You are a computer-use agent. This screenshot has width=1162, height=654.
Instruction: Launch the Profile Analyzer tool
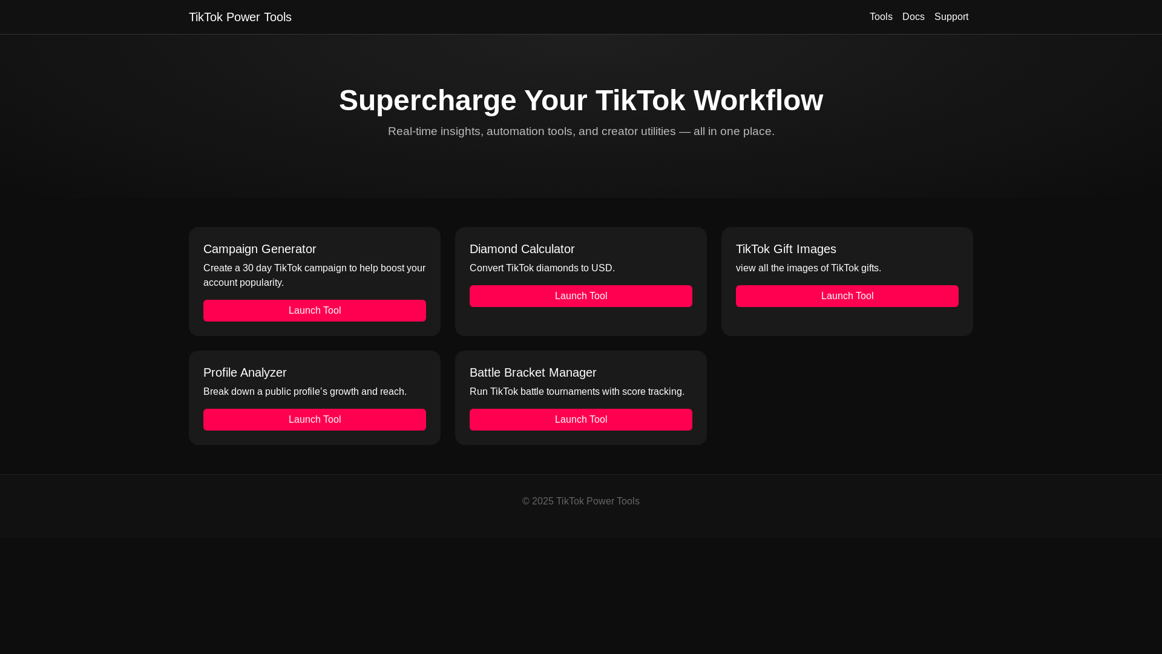(x=315, y=420)
